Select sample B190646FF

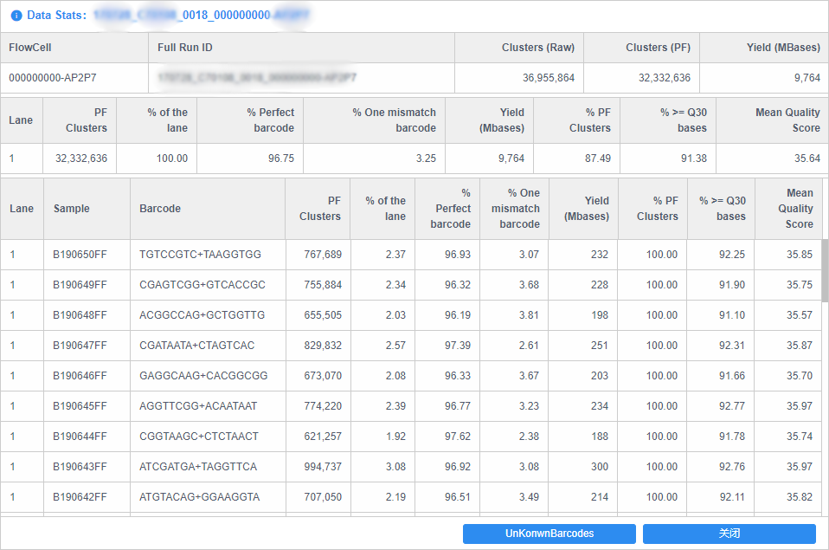[x=80, y=376]
